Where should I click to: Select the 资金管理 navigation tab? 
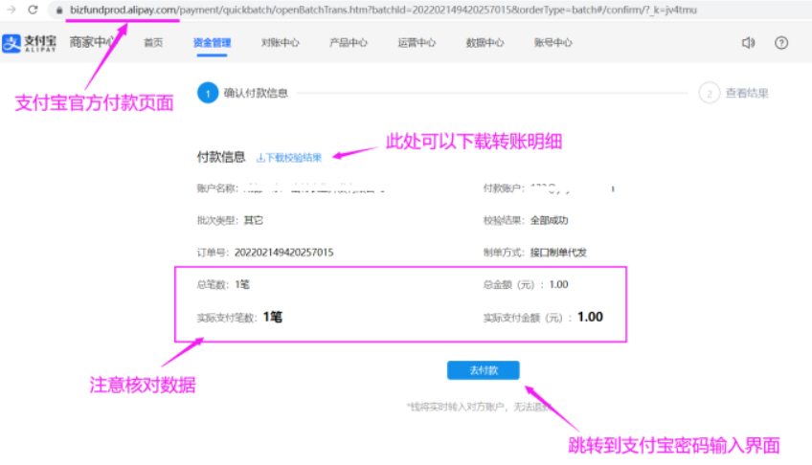[x=212, y=43]
